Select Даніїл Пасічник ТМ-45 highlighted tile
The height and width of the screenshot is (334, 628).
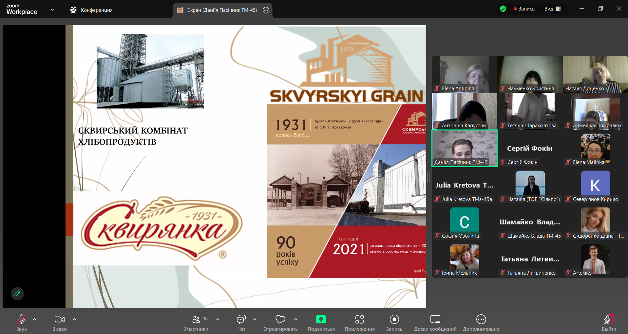click(465, 148)
